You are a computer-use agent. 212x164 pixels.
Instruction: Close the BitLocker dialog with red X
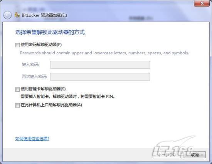202,3
